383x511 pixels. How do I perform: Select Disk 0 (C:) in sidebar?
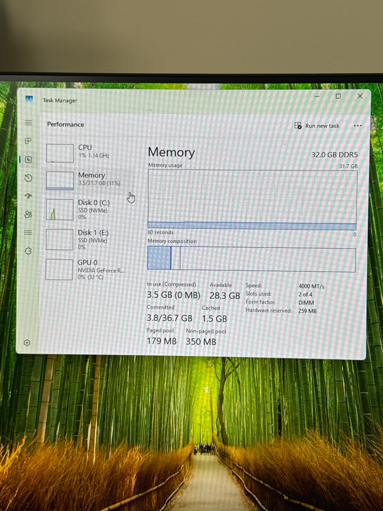tap(88, 209)
